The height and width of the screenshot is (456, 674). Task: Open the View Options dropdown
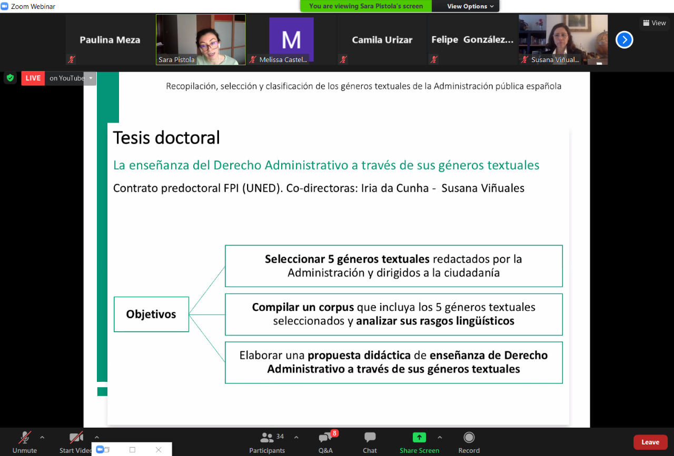point(470,6)
